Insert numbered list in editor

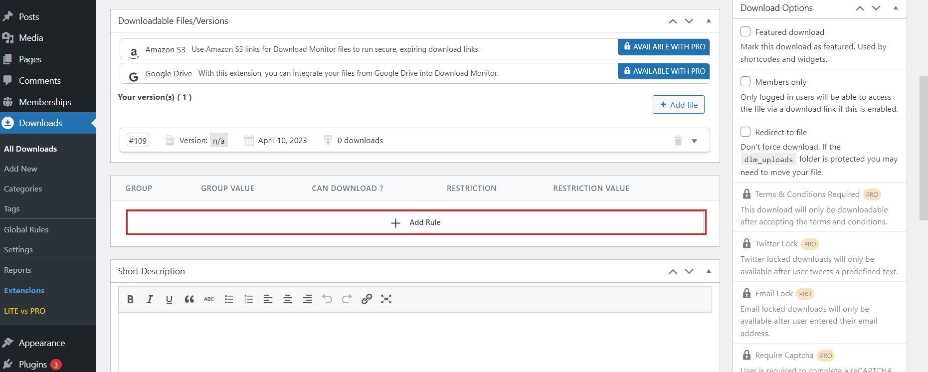point(248,299)
